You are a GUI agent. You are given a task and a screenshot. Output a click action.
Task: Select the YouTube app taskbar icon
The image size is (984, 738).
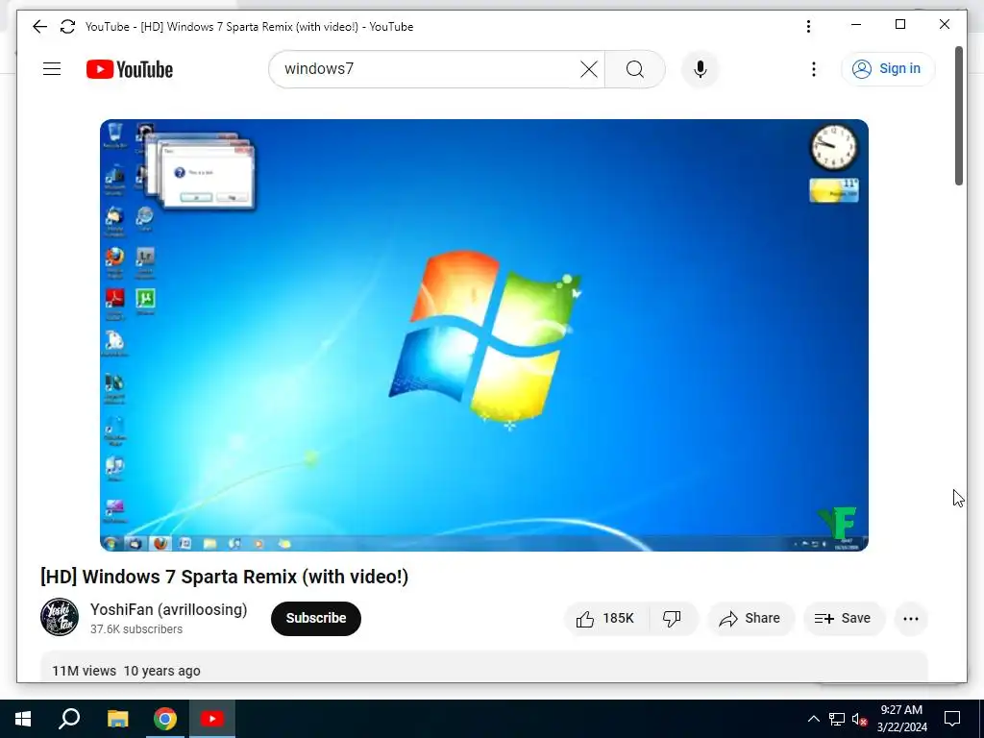(212, 719)
